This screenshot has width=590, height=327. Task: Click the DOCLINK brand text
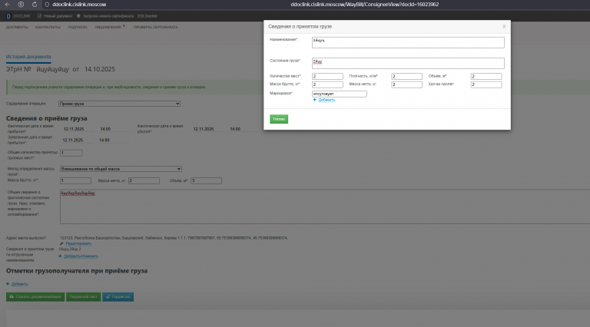coord(22,16)
